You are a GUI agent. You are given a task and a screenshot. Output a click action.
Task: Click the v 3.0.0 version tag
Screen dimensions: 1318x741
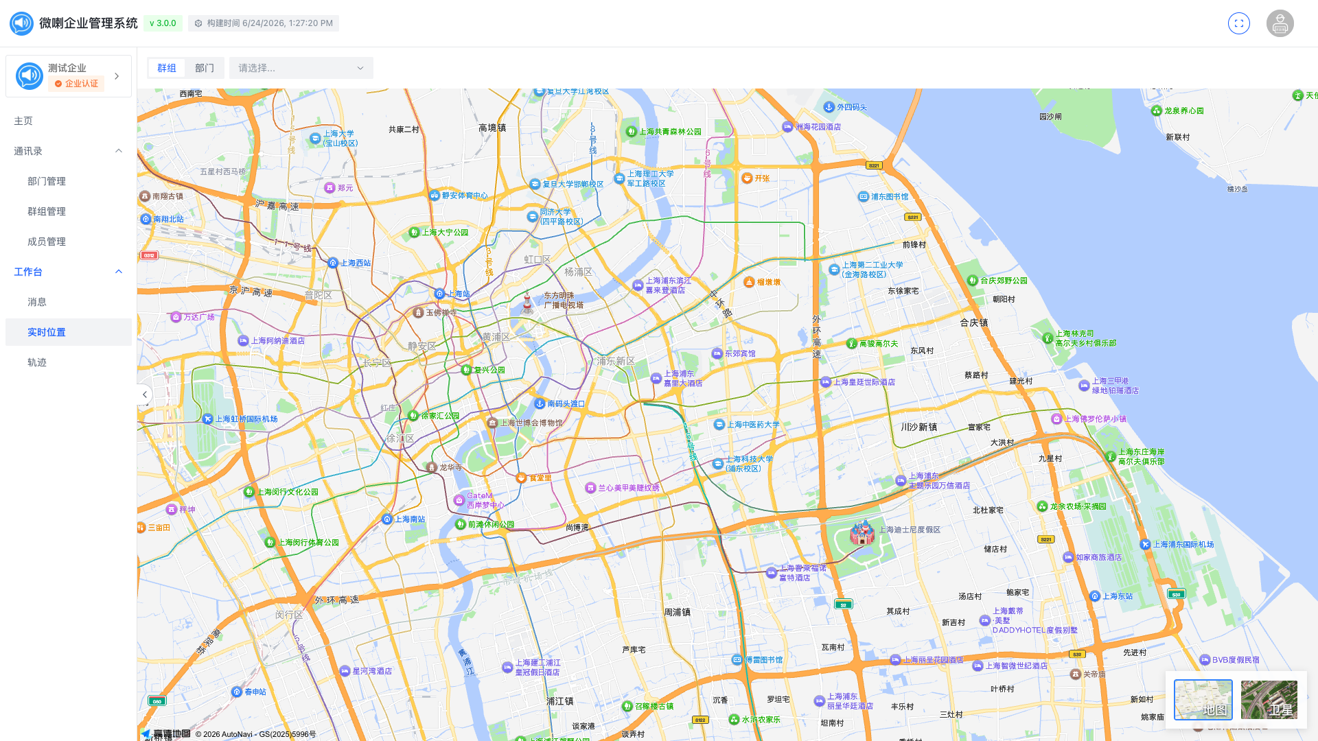click(163, 23)
